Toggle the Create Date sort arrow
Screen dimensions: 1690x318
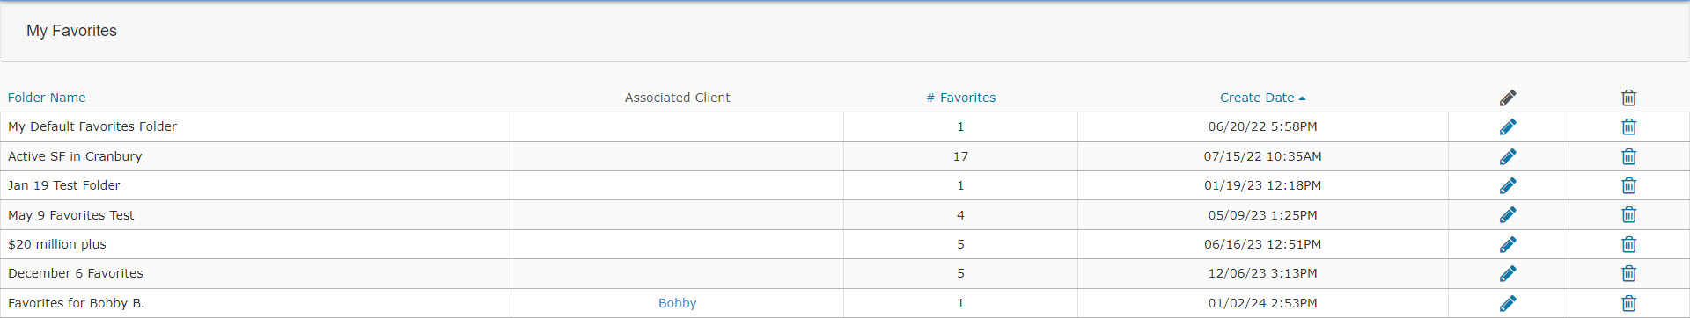(x=1302, y=98)
